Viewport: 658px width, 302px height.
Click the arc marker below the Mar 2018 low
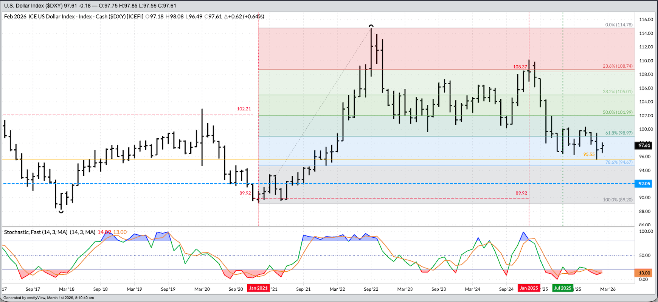(61, 212)
